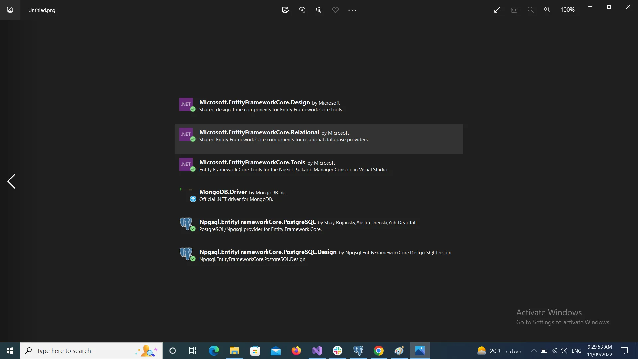The width and height of the screenshot is (638, 359).
Task: Zoom in with the plus magnifier
Action: [x=547, y=10]
